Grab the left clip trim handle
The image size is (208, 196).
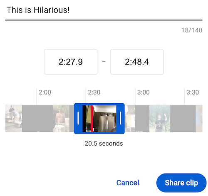[x=78, y=118]
